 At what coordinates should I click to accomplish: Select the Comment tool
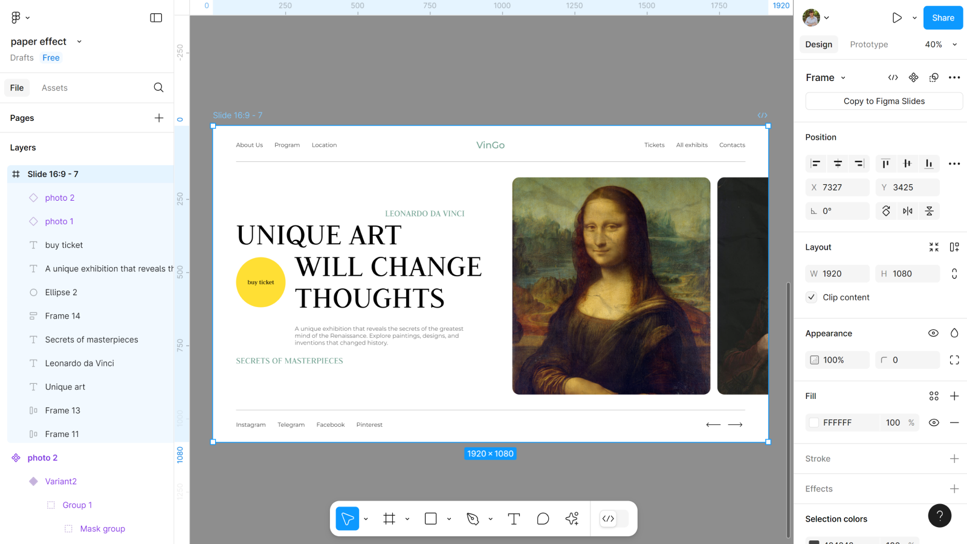click(543, 519)
